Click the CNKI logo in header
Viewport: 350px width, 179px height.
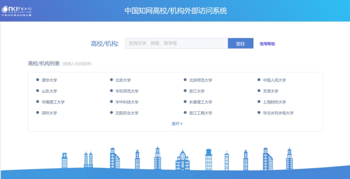click(17, 11)
